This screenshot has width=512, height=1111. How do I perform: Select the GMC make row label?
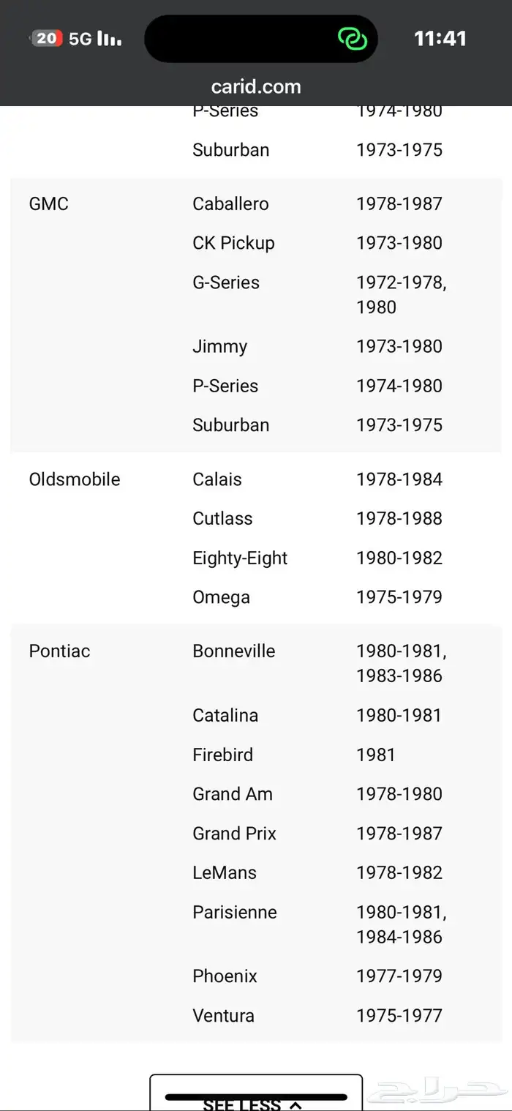(x=49, y=203)
